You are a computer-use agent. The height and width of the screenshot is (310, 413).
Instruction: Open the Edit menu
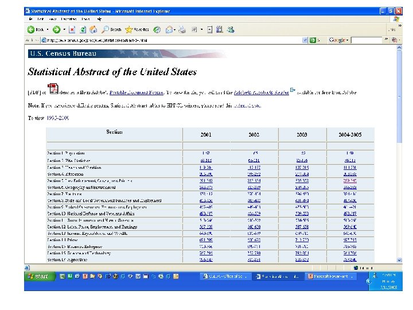40,19
